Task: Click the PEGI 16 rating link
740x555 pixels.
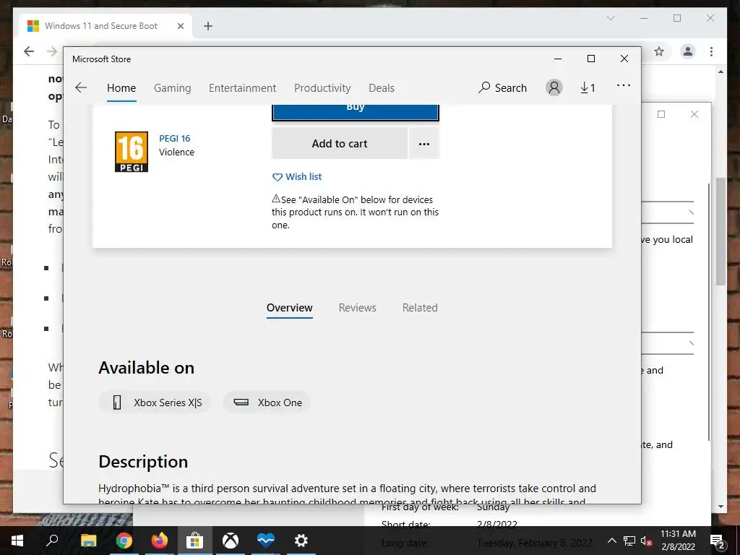Action: [175, 138]
